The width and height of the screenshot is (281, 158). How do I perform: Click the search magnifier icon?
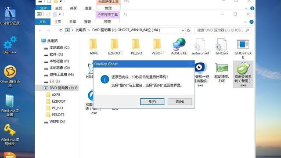(247, 30)
